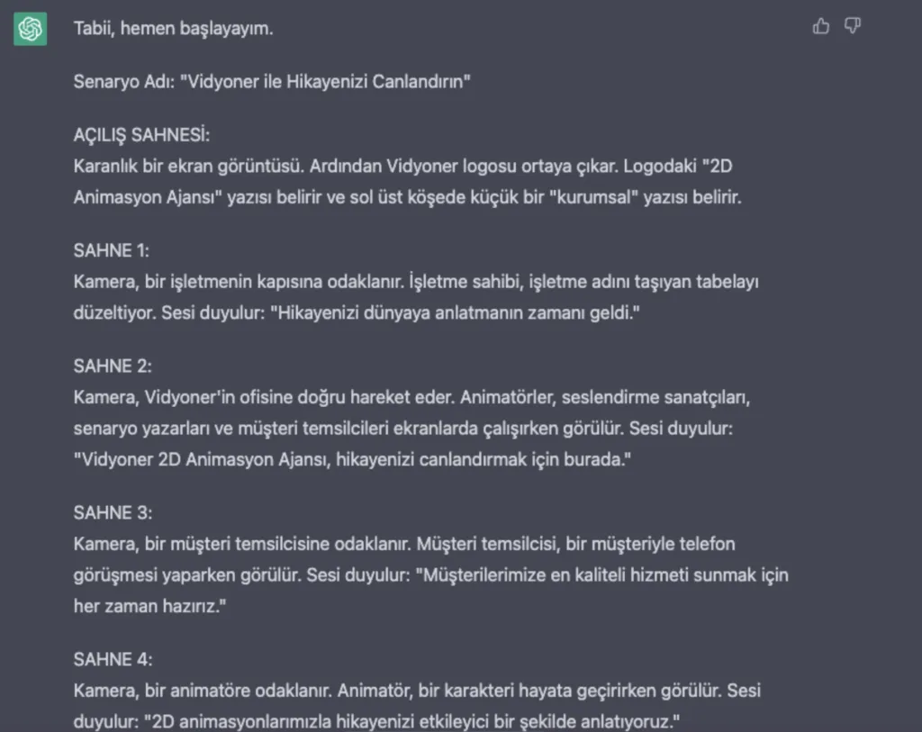Click the text 'her zaman hazırız.'

149,606
